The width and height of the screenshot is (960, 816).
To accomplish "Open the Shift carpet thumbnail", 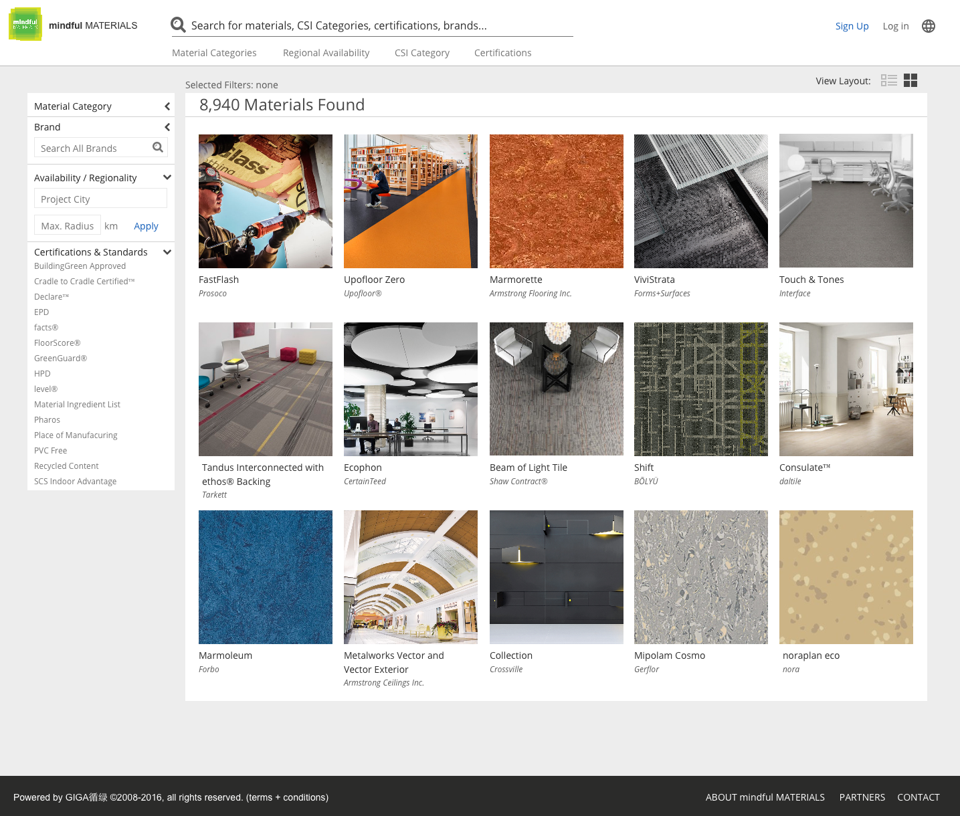I will pos(701,389).
